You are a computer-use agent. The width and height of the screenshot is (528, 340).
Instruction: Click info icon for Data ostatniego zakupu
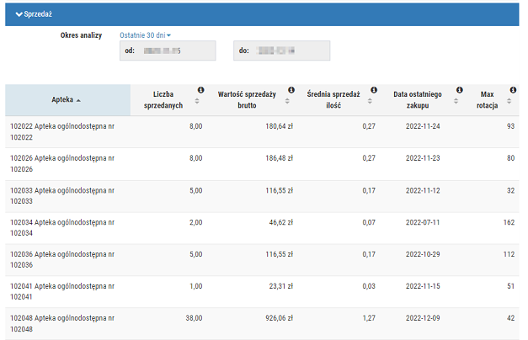tap(459, 90)
